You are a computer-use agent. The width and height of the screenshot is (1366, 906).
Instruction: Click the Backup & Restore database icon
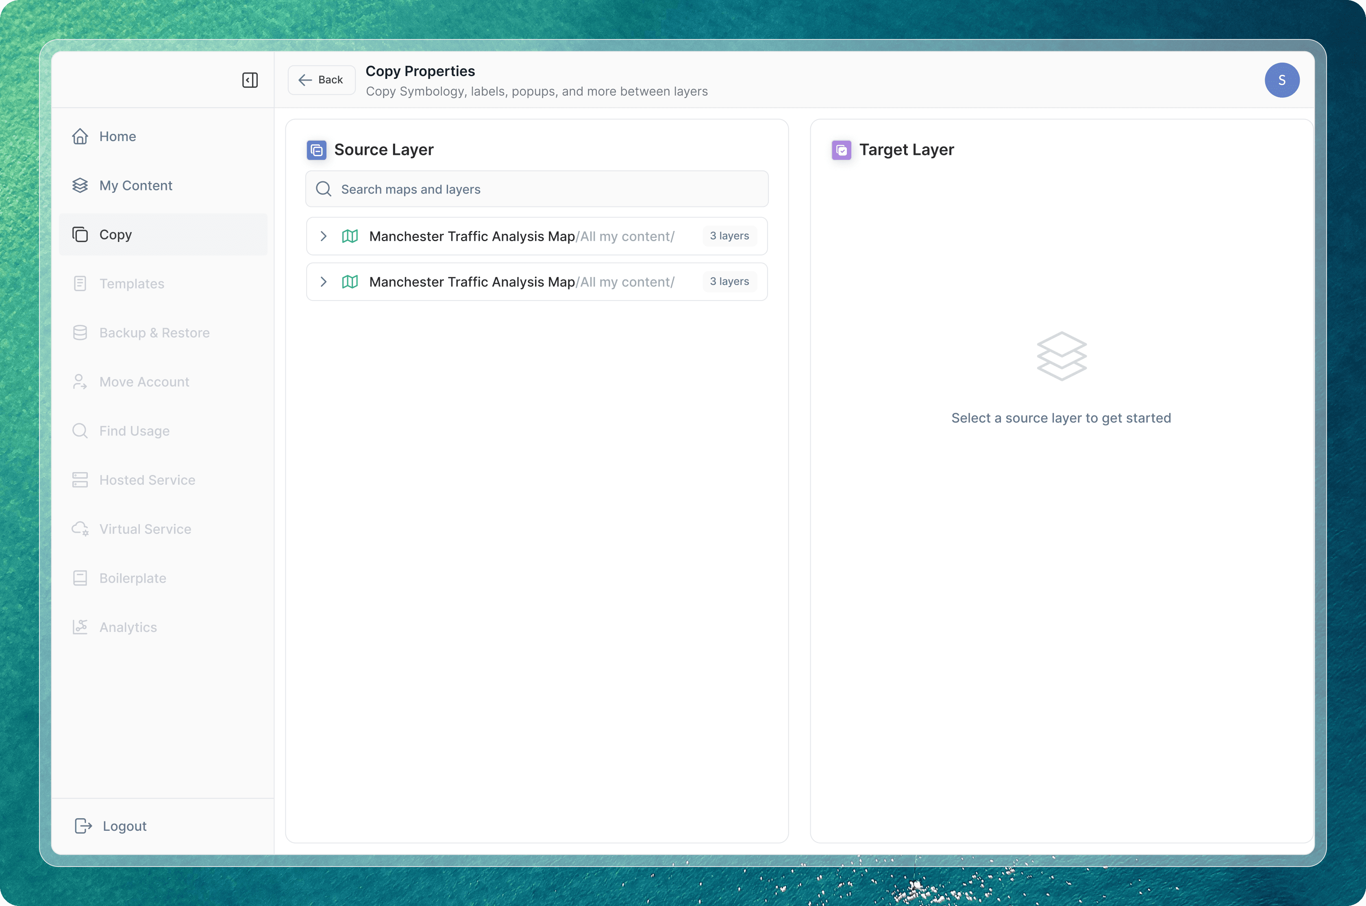[80, 333]
